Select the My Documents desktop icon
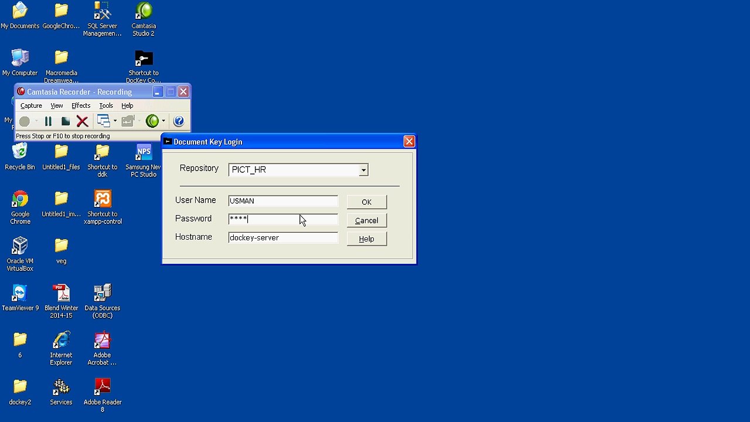The height and width of the screenshot is (422, 750). tap(20, 16)
